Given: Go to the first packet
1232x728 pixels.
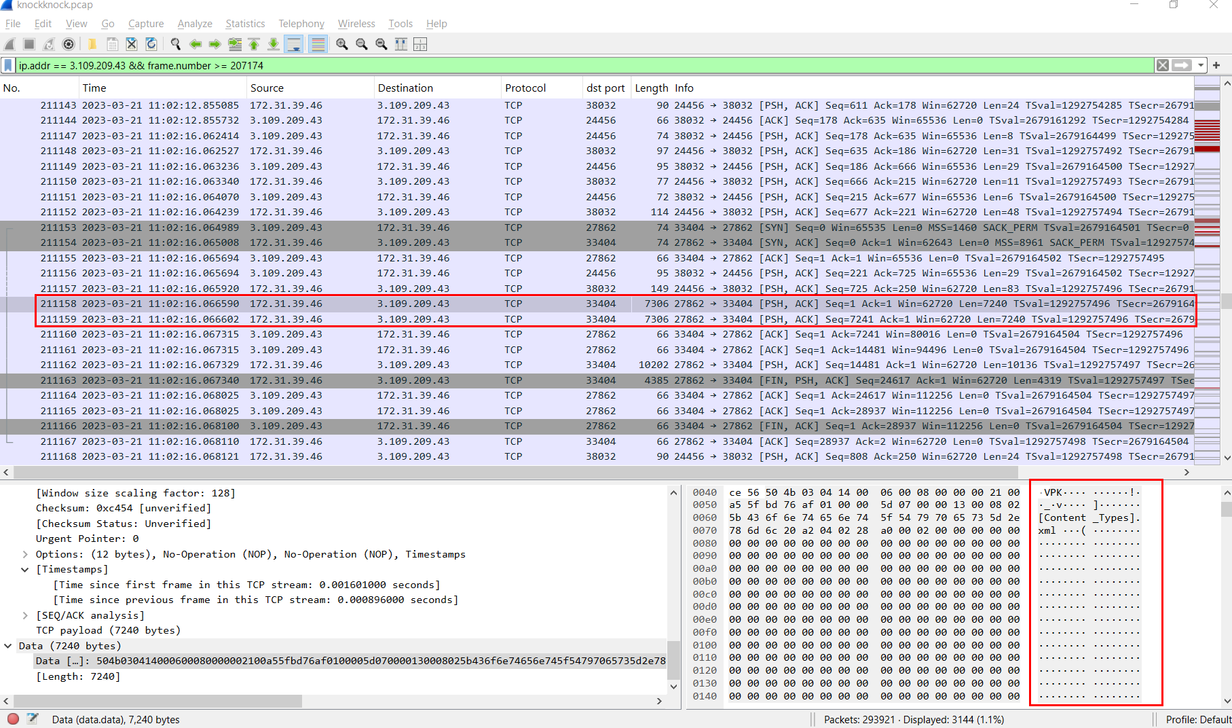Looking at the screenshot, I should coord(254,45).
